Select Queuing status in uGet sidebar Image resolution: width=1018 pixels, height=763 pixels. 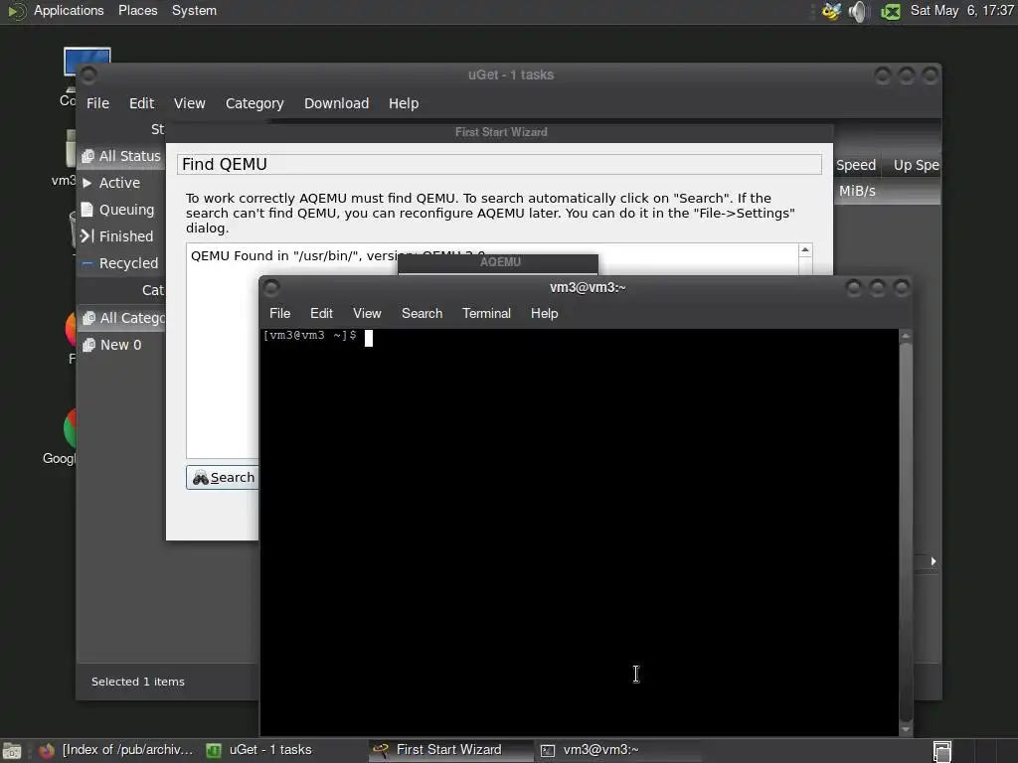click(x=121, y=210)
